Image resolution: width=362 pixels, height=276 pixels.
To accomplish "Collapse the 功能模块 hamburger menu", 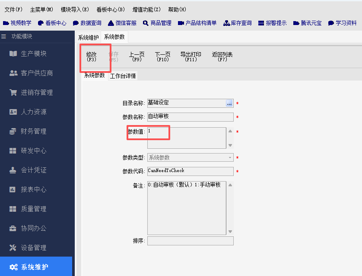I will coord(4,37).
